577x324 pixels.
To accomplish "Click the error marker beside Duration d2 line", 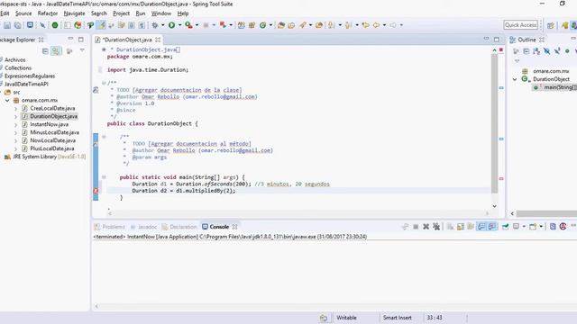I will (96, 191).
